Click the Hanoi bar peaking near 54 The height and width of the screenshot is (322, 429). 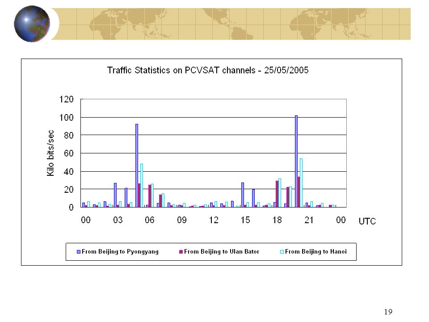click(x=301, y=182)
